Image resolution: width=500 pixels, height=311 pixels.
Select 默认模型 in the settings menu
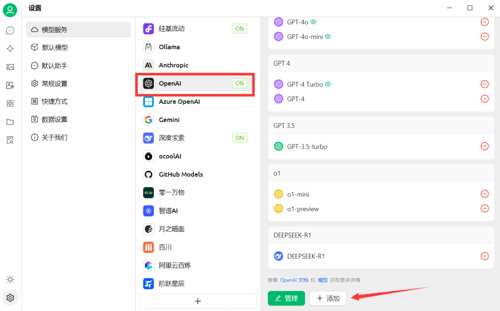(55, 47)
